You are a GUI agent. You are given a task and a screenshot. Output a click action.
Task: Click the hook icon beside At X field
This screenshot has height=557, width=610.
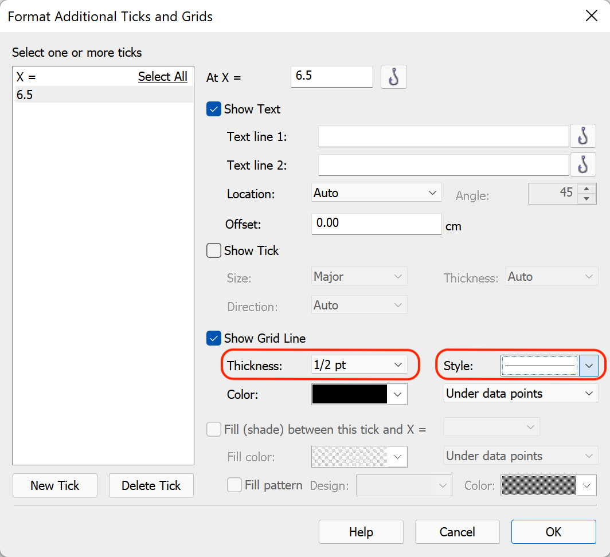click(394, 77)
